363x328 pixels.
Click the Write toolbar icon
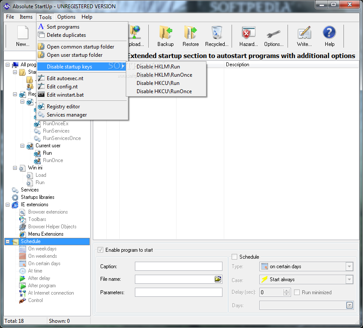point(304,32)
